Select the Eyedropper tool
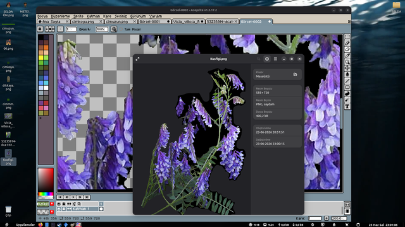Screen dimensions: 405x227 click(x=347, y=55)
